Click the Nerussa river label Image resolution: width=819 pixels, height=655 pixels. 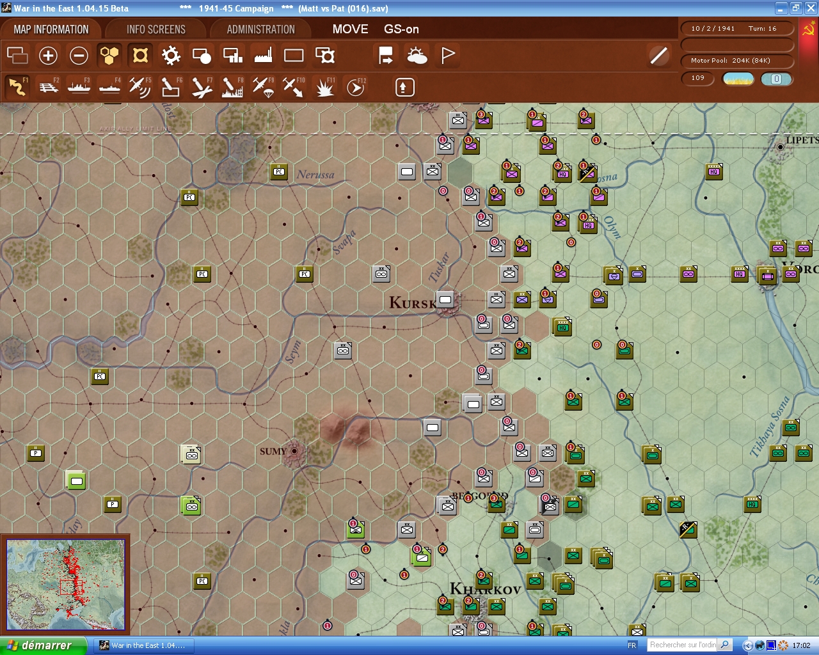coord(315,174)
